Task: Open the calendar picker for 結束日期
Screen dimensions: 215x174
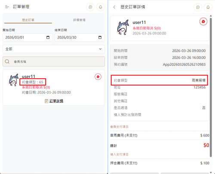Action: [100, 37]
